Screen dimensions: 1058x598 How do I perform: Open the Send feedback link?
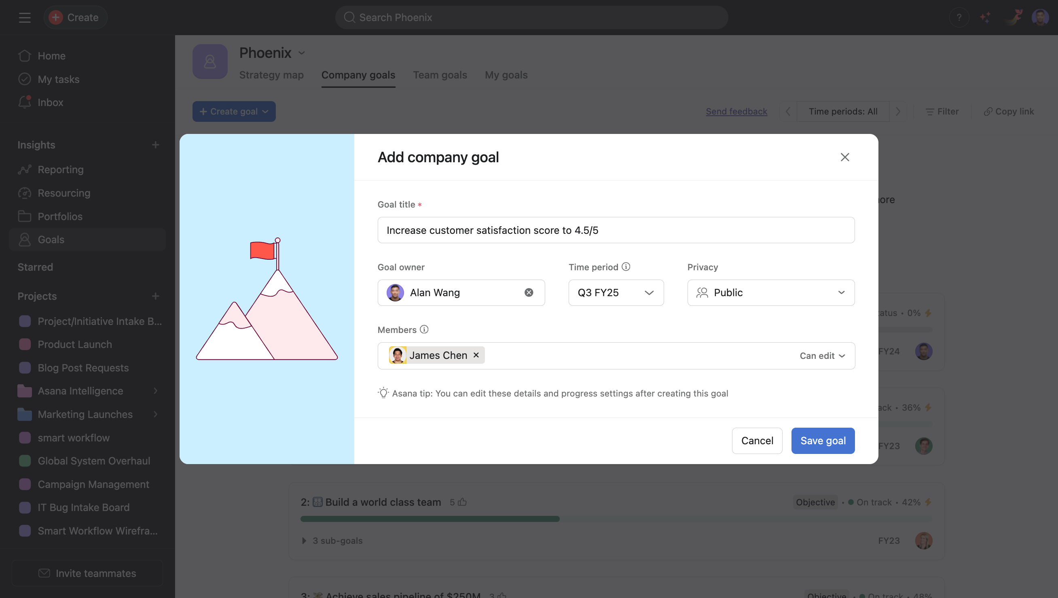coord(736,111)
